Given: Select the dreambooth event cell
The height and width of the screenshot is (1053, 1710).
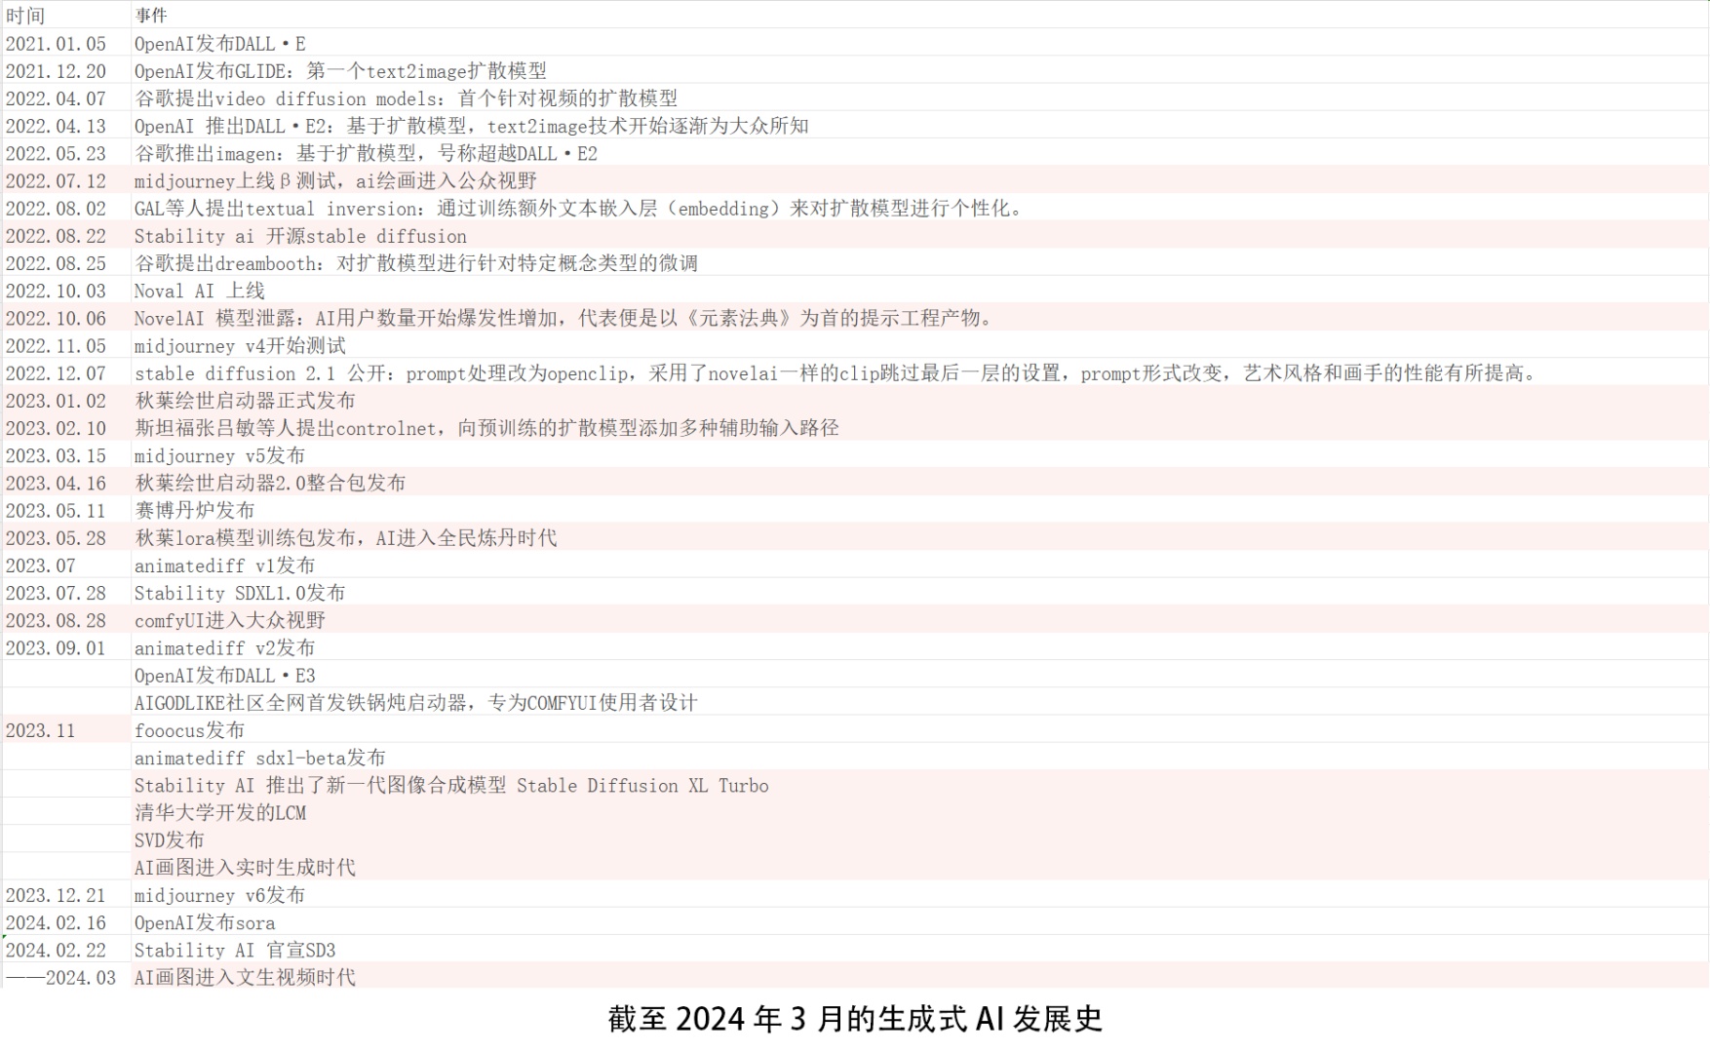Looking at the screenshot, I should pos(919,262).
